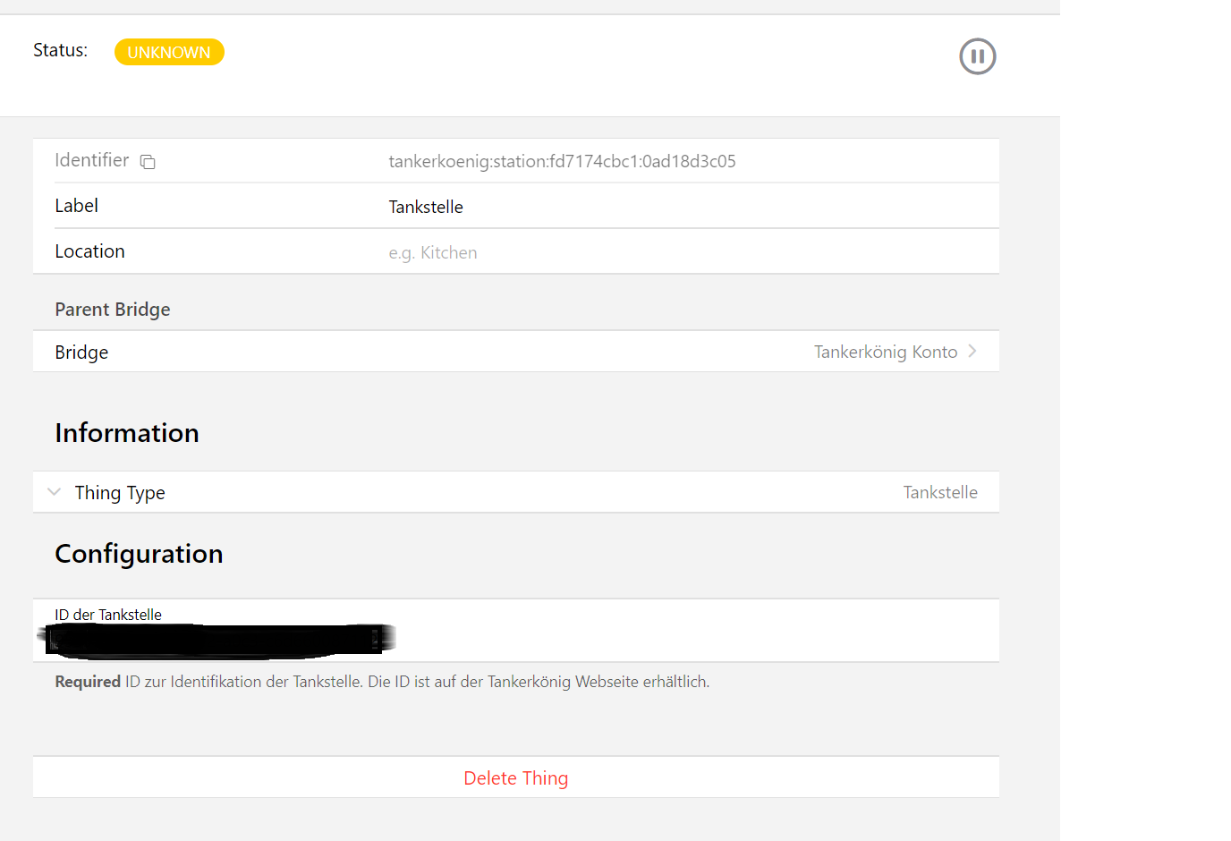Click the Required ID help description
1231x841 pixels.
click(382, 682)
